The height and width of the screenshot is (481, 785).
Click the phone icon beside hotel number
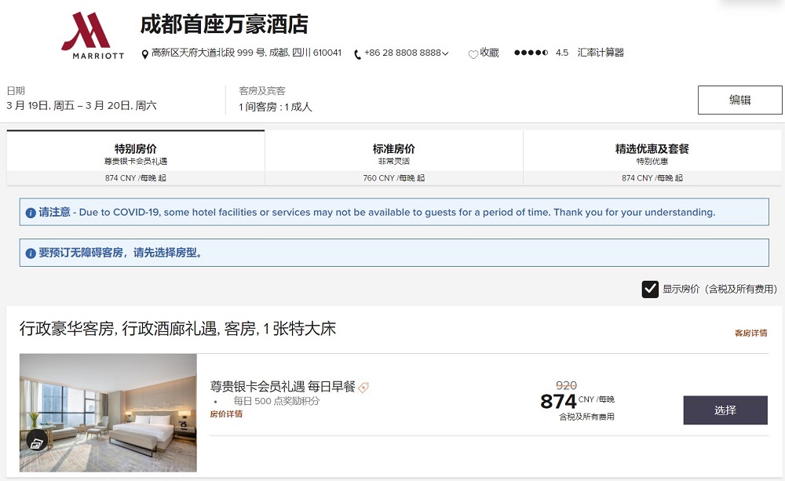[x=357, y=55]
